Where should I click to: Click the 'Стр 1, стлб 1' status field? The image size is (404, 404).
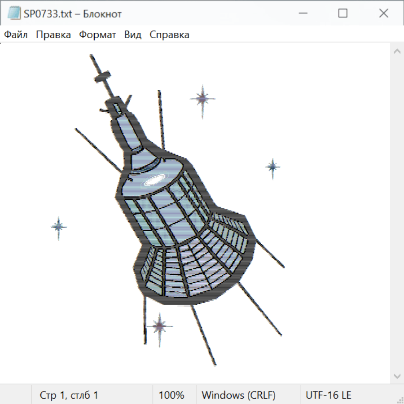point(69,395)
